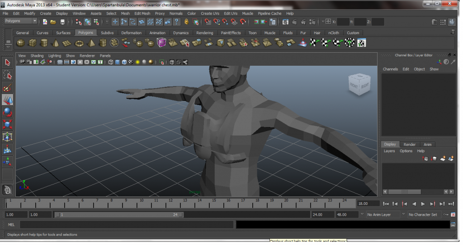Viewport: 463px width, 245px height.
Task: Create a polygon cone from the shelf
Action: tap(56, 43)
